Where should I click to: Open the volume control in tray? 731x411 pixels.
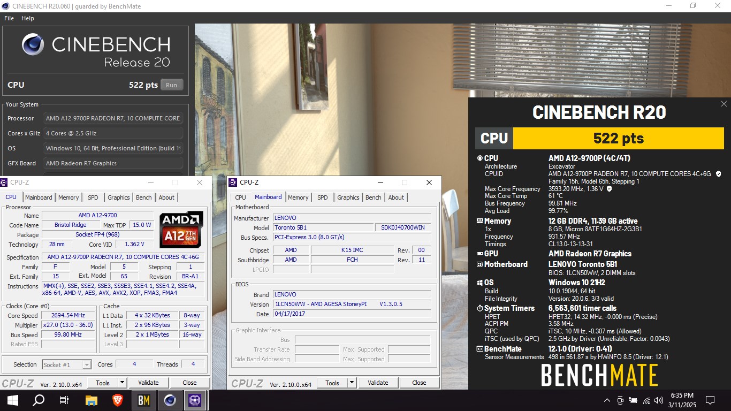point(659,400)
